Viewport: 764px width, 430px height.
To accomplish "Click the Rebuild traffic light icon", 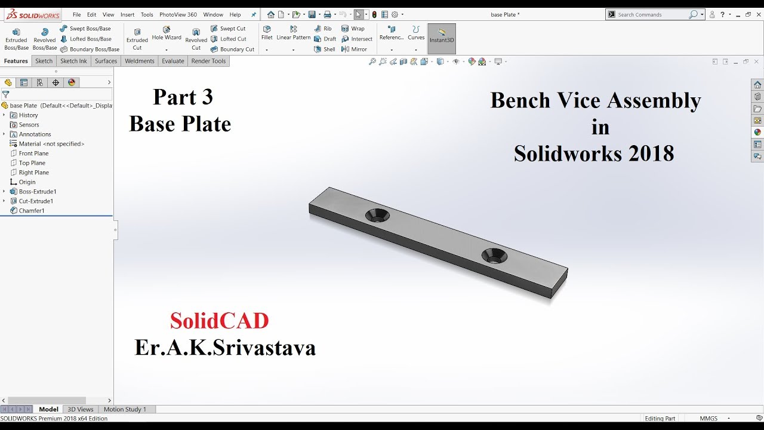I will click(374, 14).
